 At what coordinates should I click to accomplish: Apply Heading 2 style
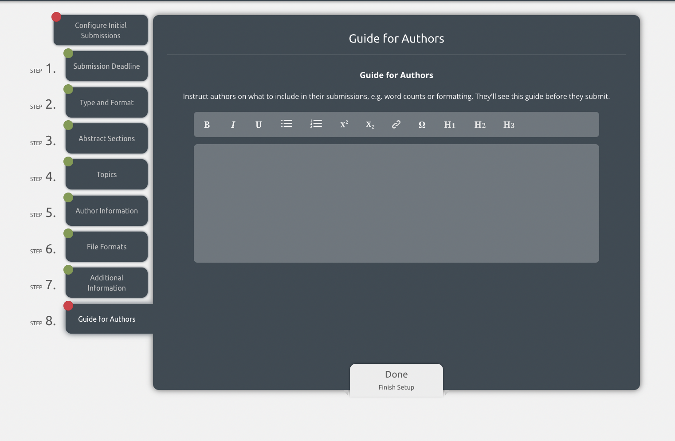tap(480, 125)
